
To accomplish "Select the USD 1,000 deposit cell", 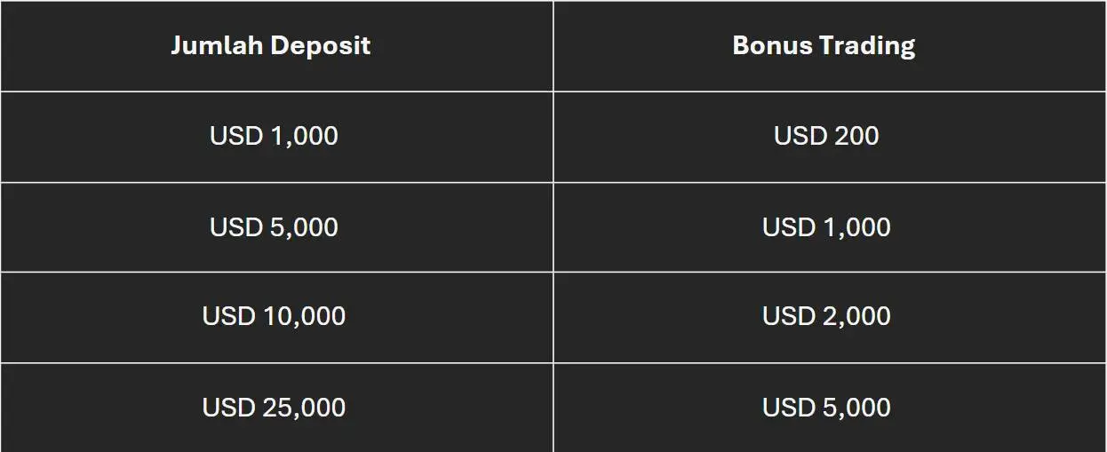I will pyautogui.click(x=276, y=137).
